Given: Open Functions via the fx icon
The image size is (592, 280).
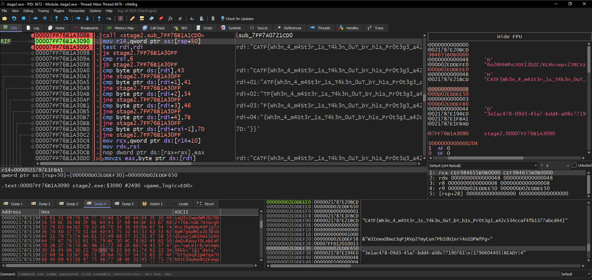Looking at the screenshot, I should (170, 18).
